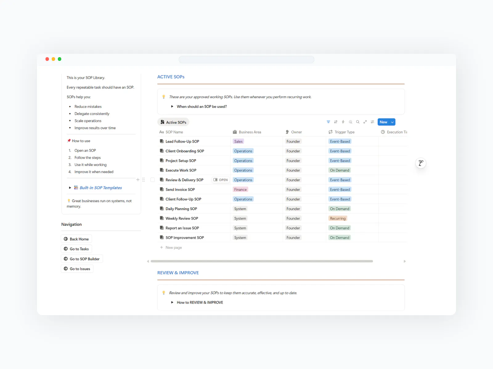This screenshot has width=493, height=369.
Task: Tick the Review & Delivery SOP row checkbox
Action: [153, 180]
